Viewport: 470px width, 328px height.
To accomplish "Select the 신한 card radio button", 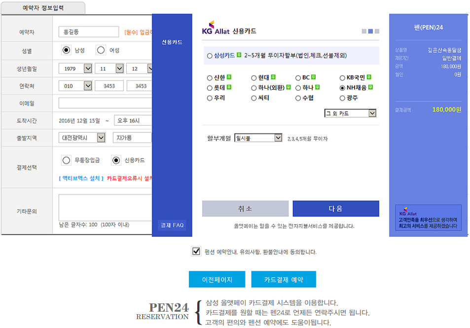I will coord(210,78).
